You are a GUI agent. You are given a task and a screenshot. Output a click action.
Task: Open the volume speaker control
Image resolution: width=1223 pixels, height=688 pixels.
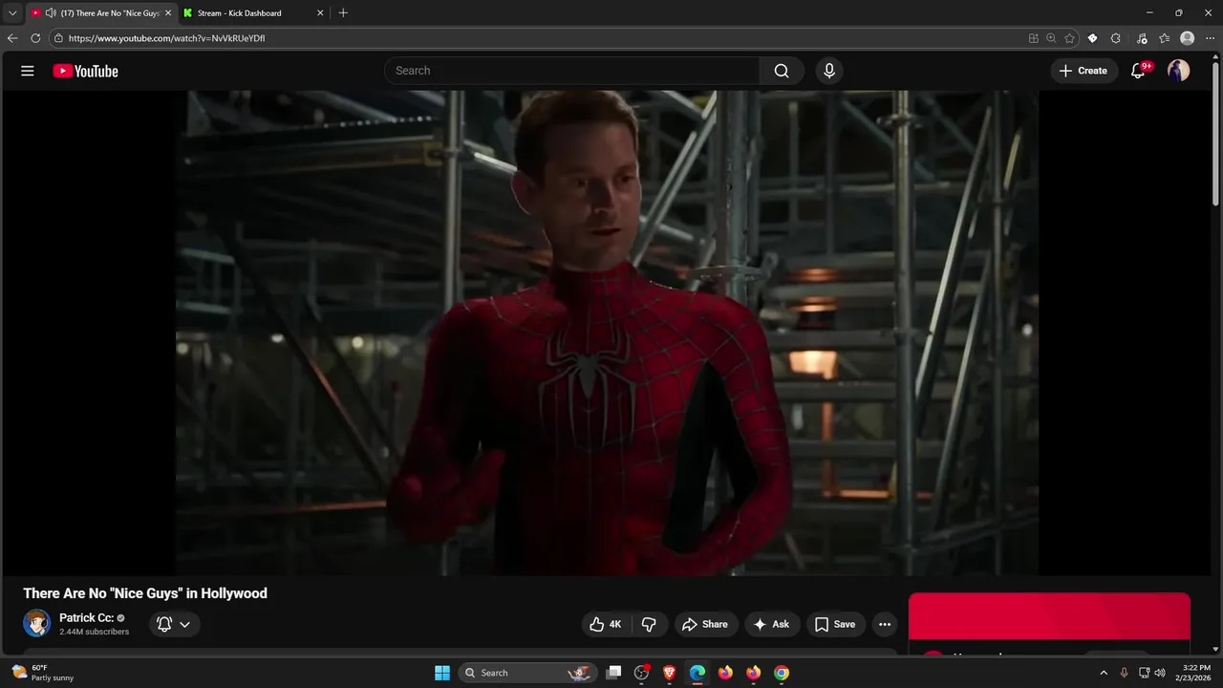point(1160,673)
